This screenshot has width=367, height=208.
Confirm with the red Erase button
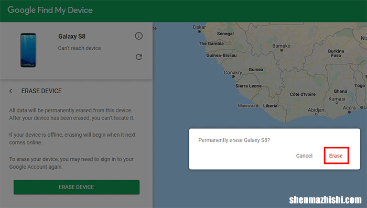point(336,156)
